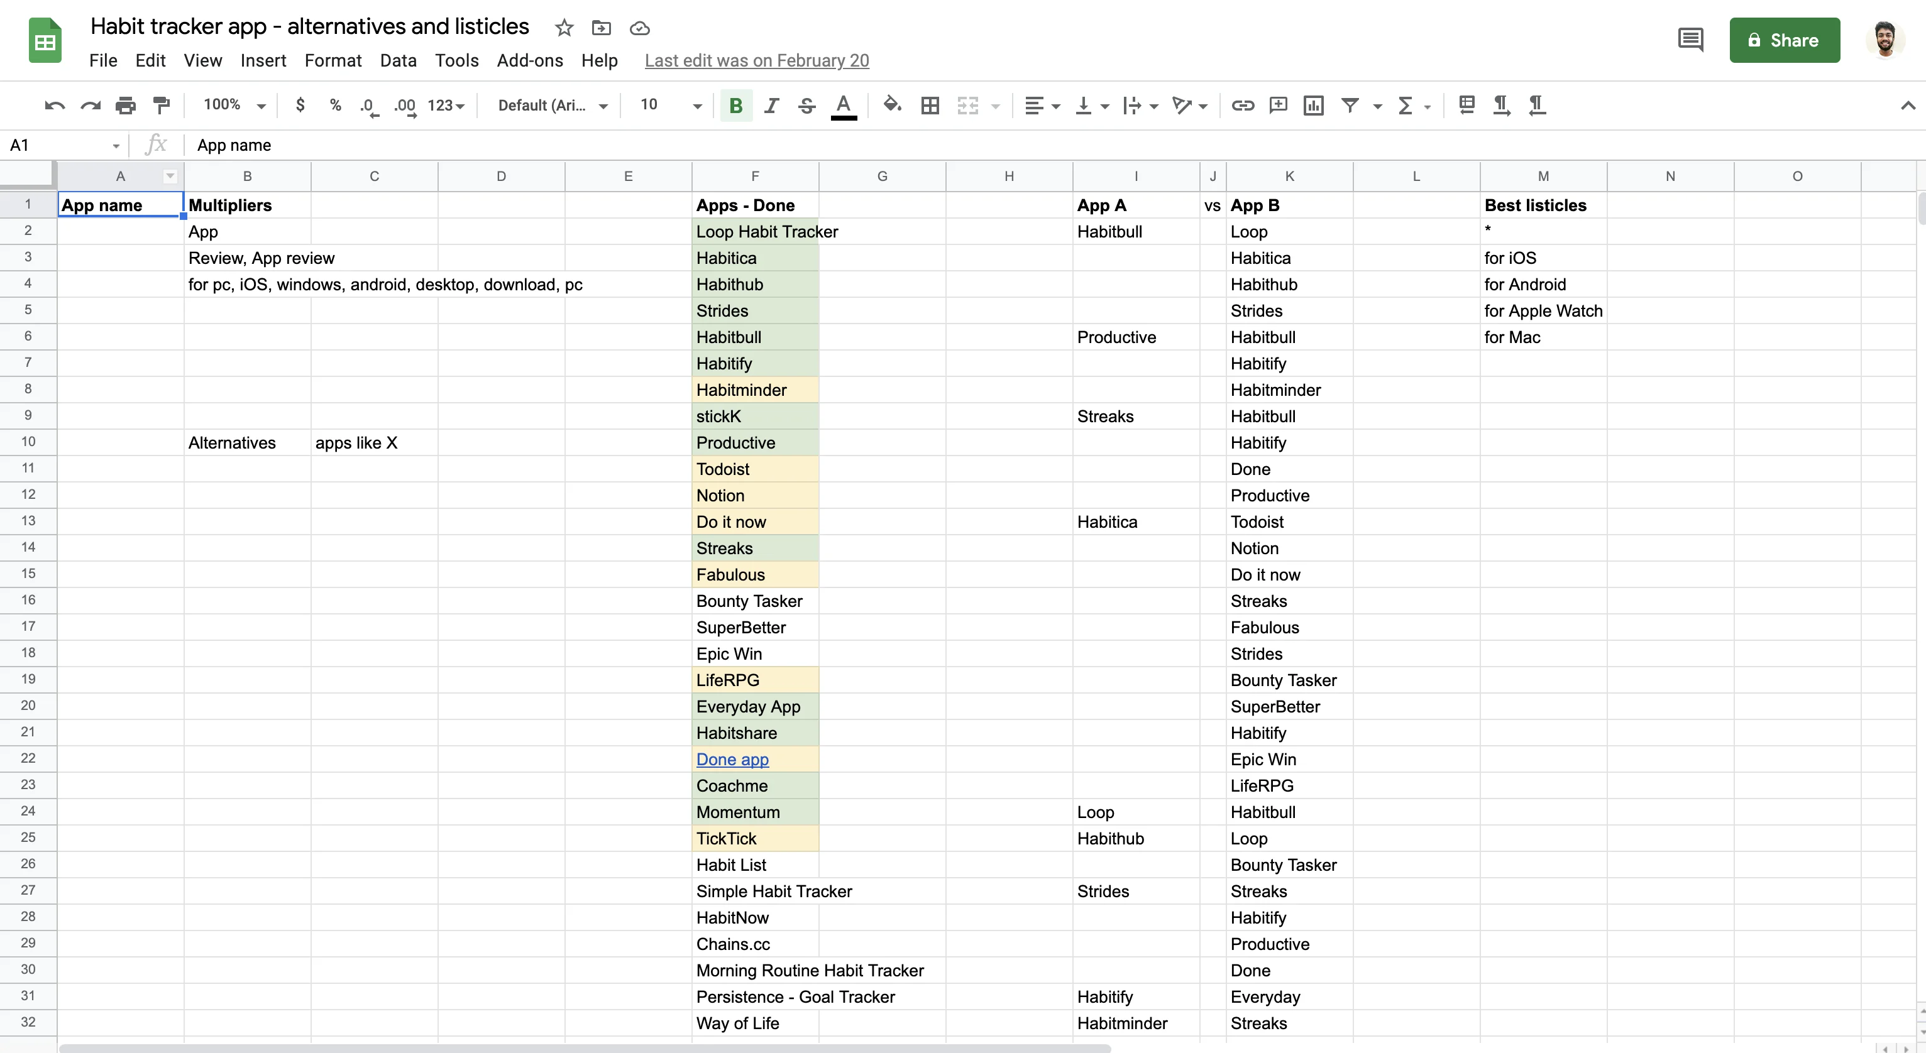Open the fill color picker
This screenshot has height=1053, width=1926.
(891, 106)
